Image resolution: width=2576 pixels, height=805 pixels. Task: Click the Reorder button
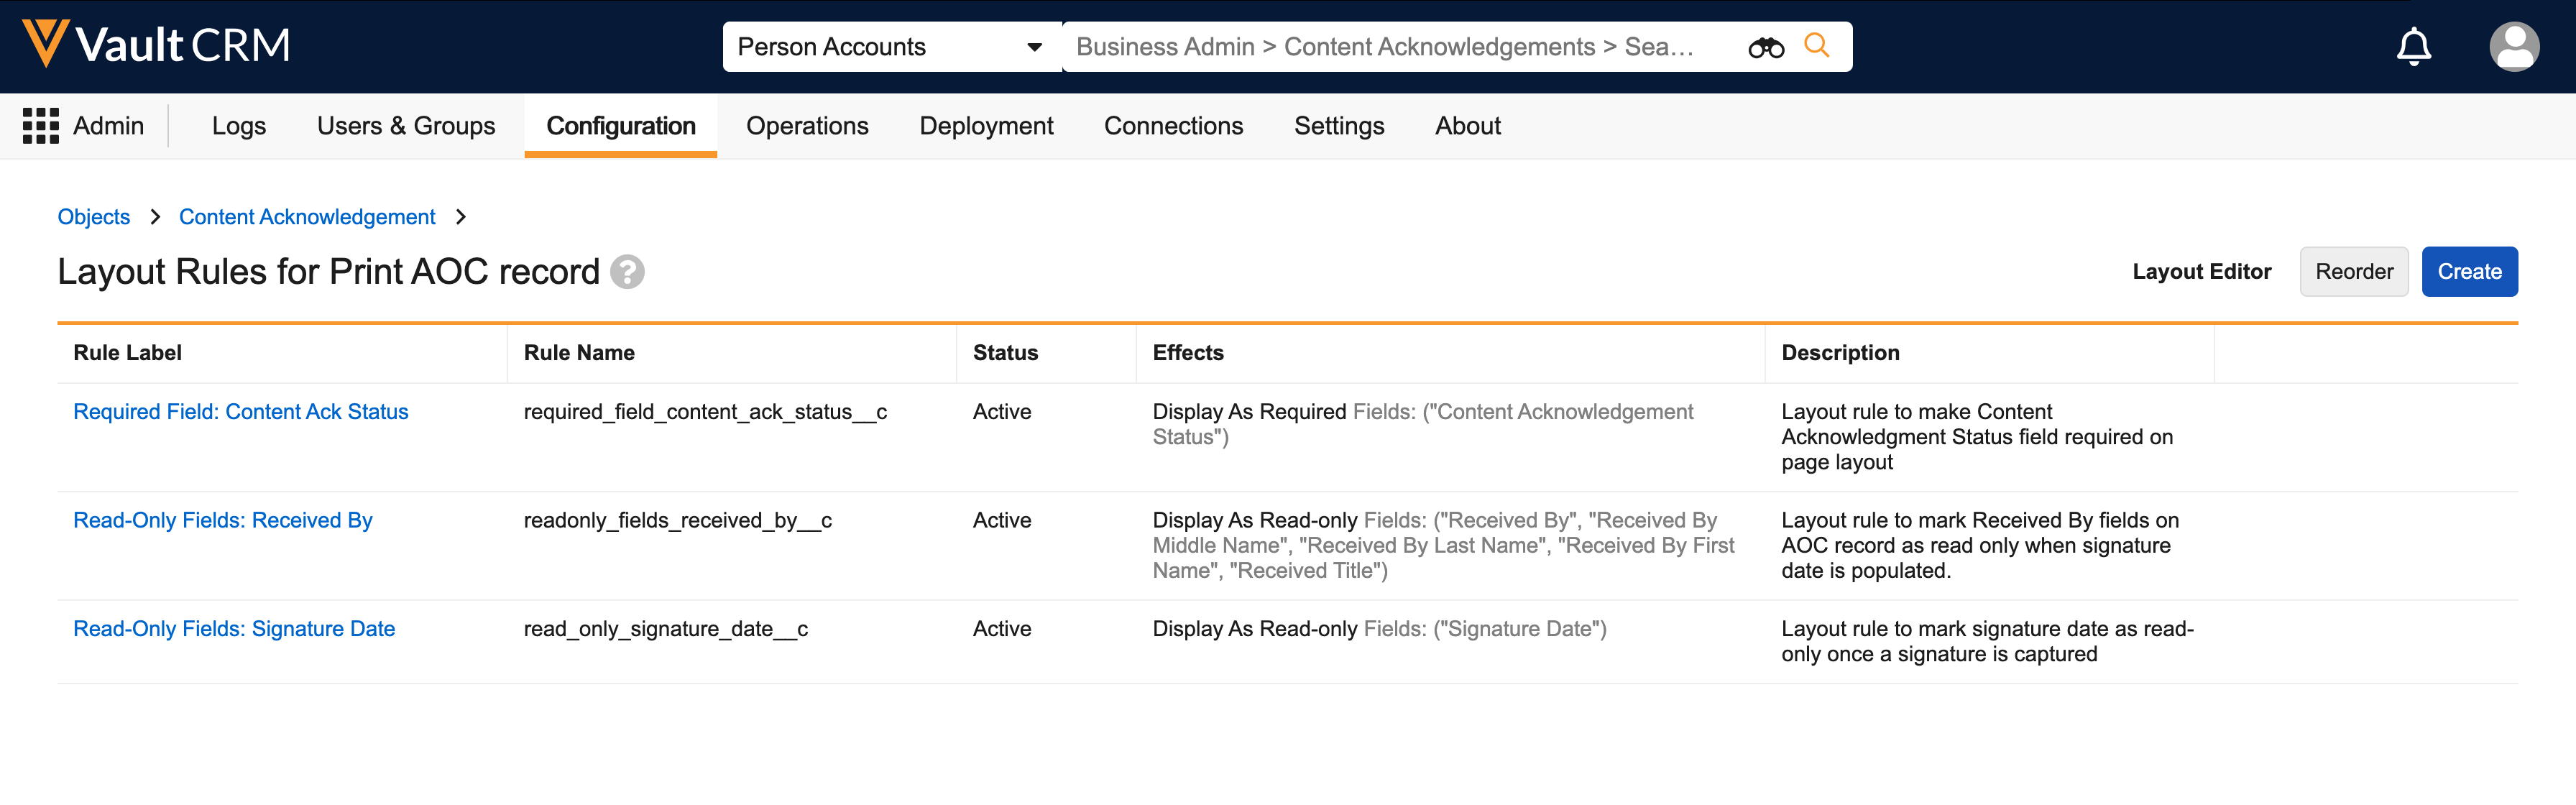point(2353,272)
